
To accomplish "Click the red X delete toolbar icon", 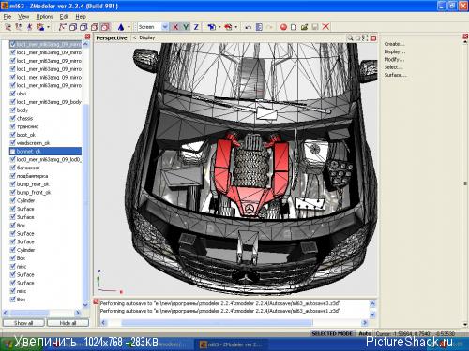I will [x=325, y=27].
